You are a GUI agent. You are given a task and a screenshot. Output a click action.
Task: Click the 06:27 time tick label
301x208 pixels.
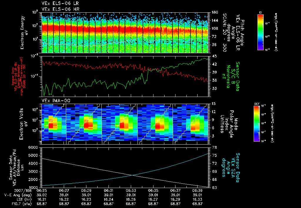64,191
